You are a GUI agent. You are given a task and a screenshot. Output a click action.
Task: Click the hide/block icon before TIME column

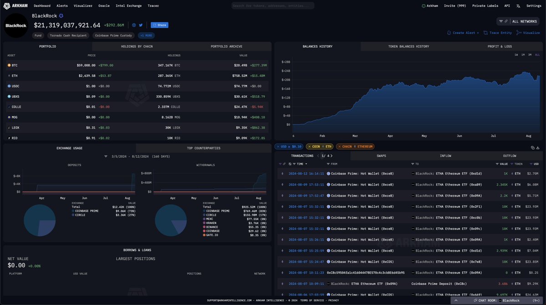point(290,164)
